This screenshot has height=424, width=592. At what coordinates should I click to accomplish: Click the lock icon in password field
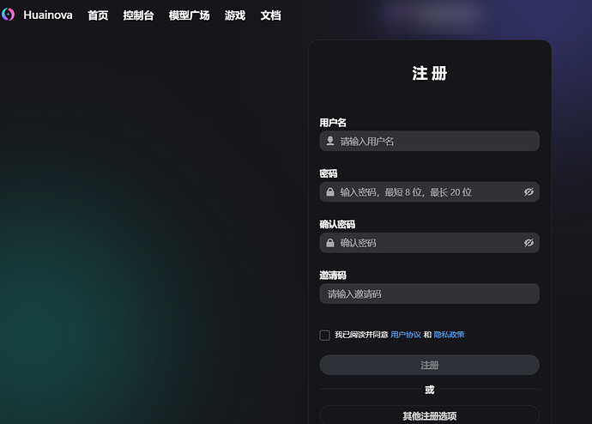pyautogui.click(x=330, y=191)
